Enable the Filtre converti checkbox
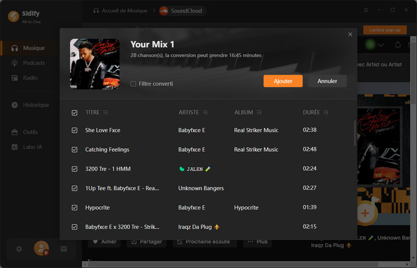Viewport: 417px width, 268px height. pos(133,84)
